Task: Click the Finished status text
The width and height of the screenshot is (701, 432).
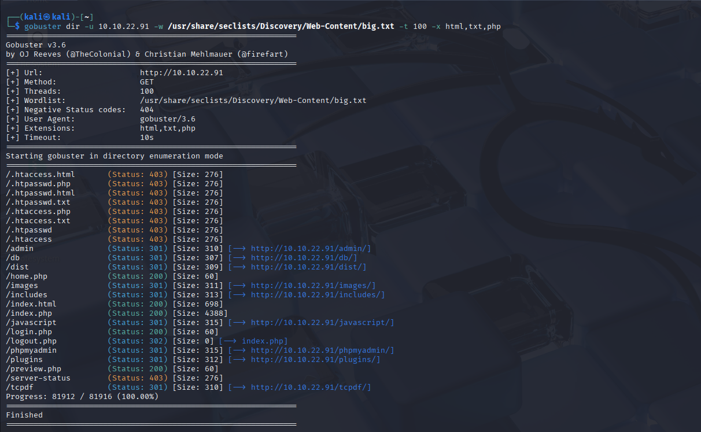Action: click(x=21, y=415)
